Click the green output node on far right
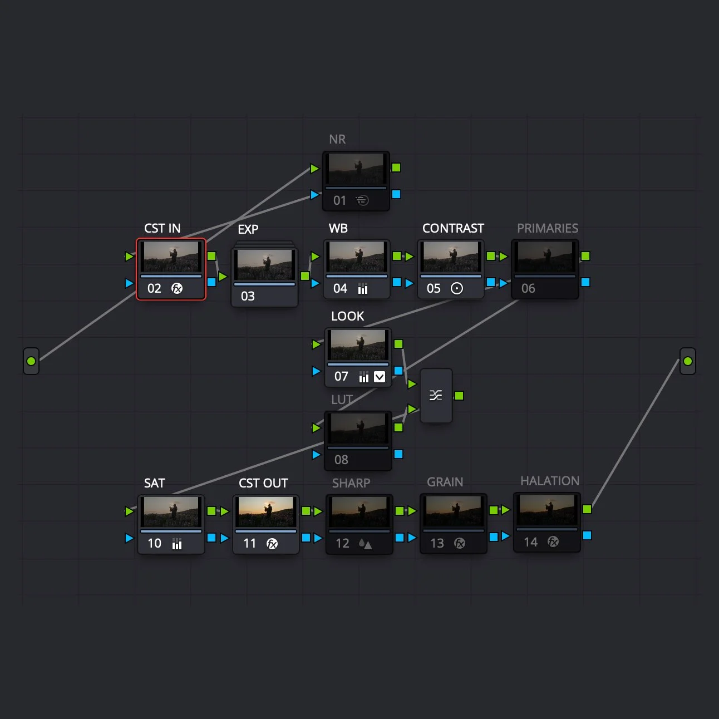 688,361
